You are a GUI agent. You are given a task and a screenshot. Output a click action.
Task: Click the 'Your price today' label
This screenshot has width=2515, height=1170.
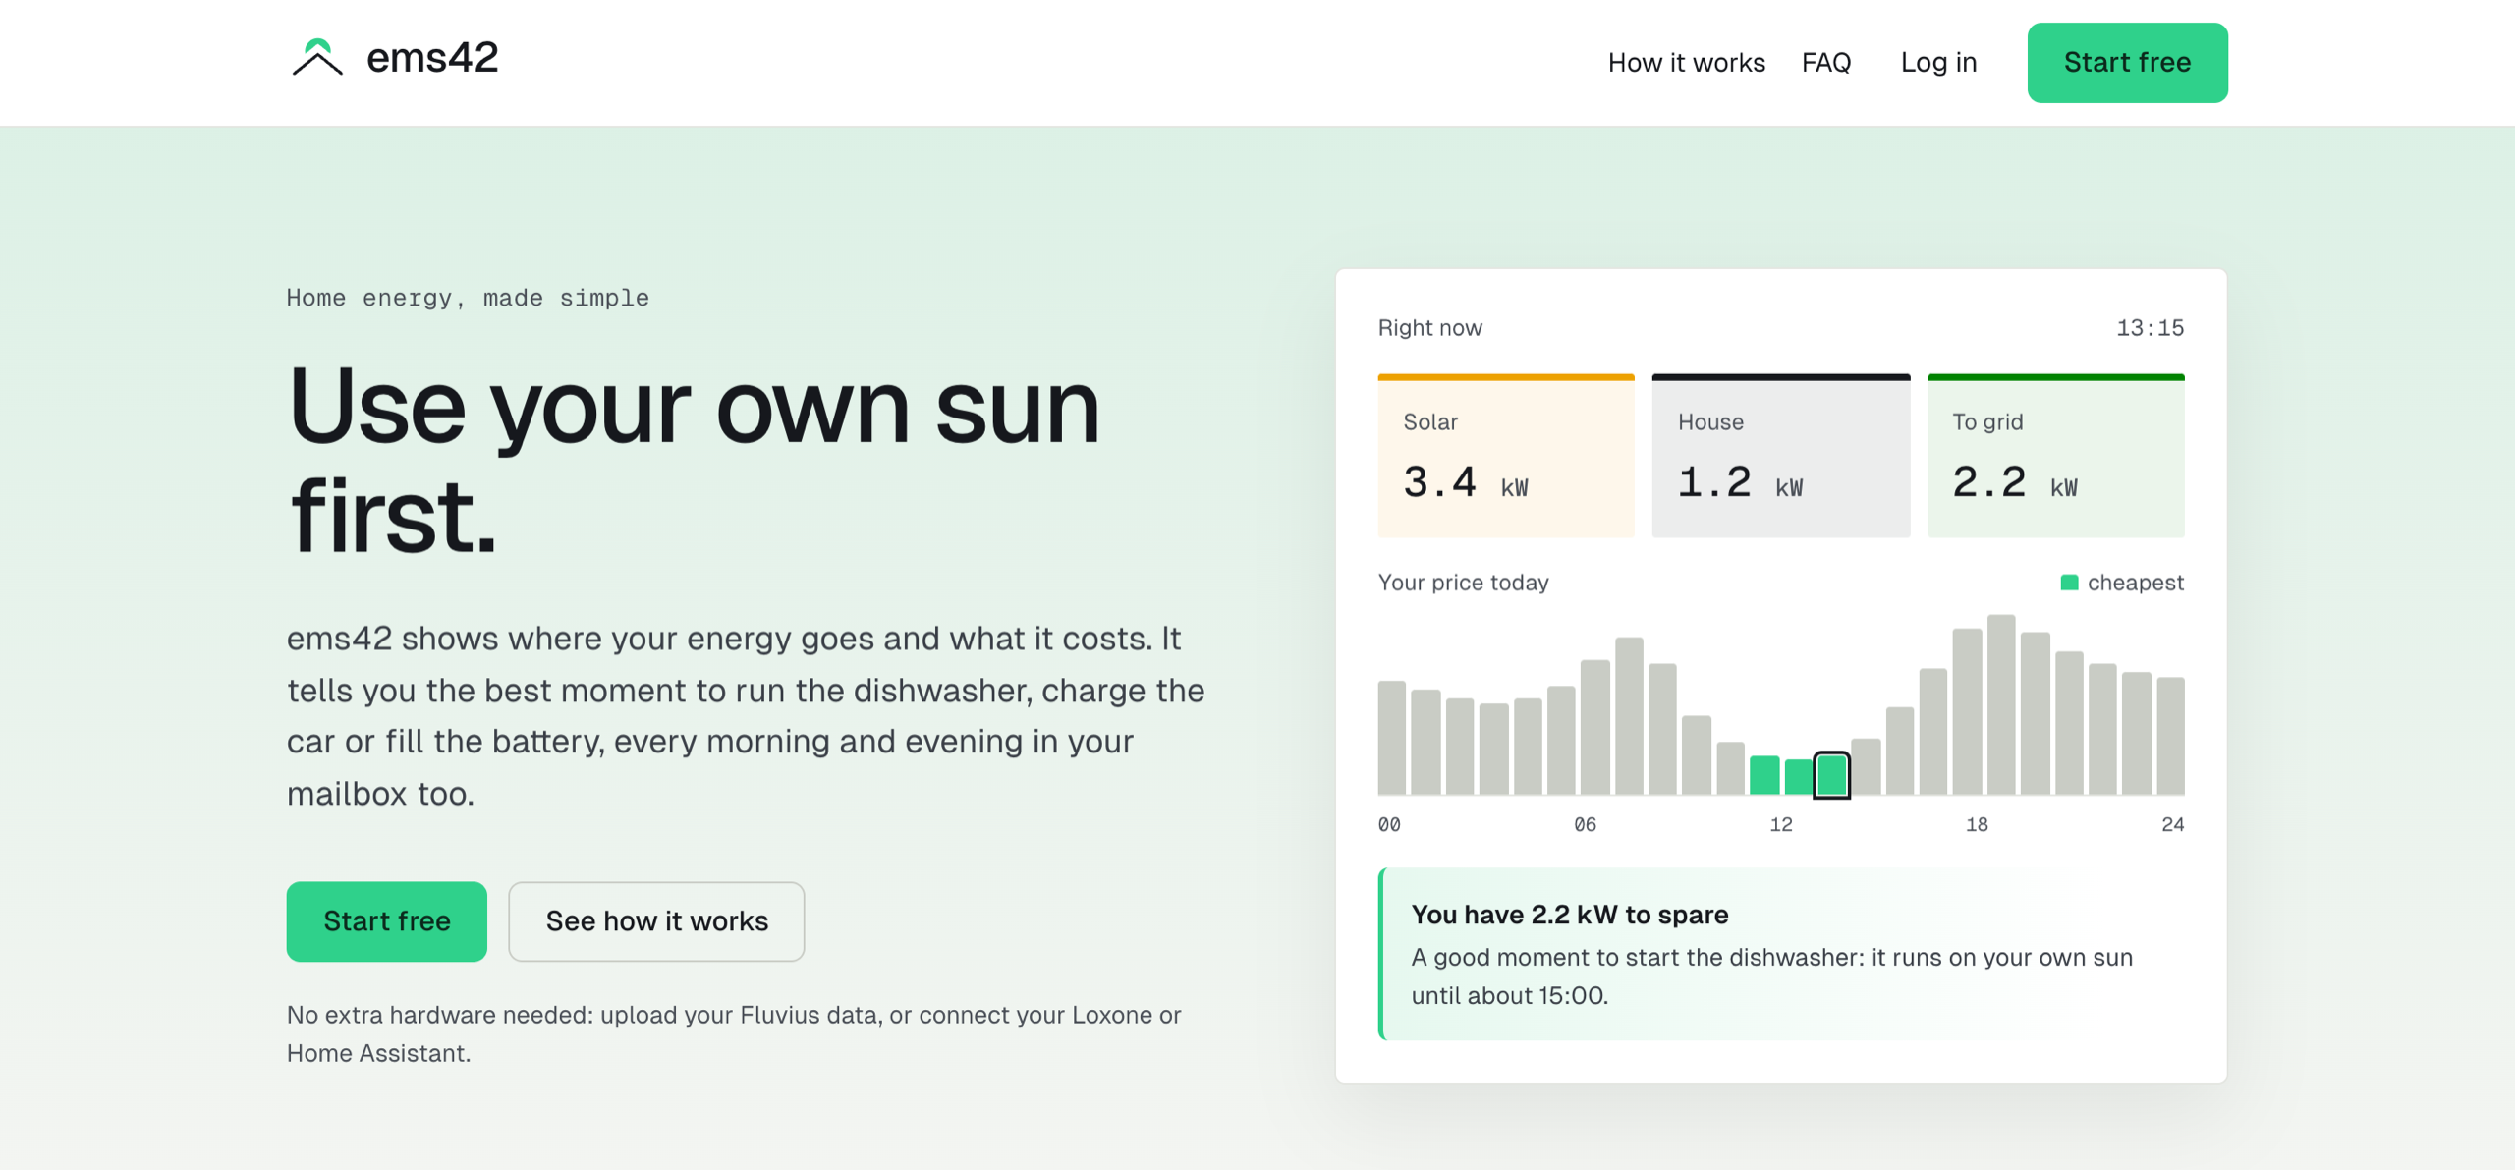tap(1463, 583)
